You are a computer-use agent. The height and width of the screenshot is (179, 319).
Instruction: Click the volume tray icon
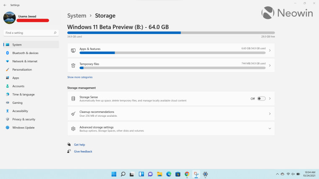[x=293, y=174]
